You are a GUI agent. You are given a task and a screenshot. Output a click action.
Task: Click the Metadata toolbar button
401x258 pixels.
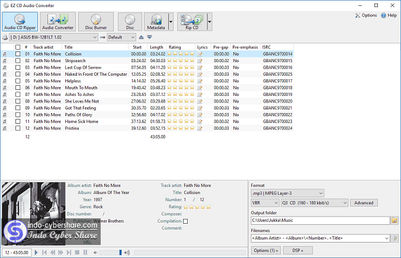coord(156,21)
